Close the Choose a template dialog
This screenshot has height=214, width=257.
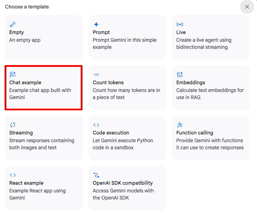pyautogui.click(x=247, y=7)
